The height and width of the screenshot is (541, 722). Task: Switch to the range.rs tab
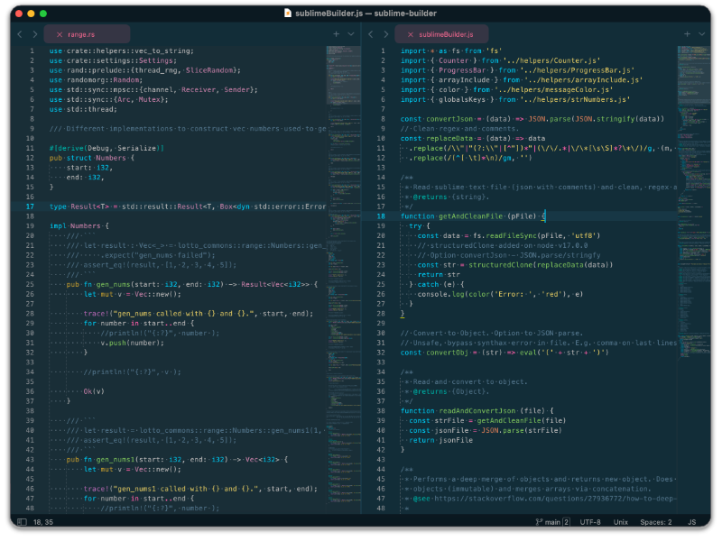pos(87,34)
